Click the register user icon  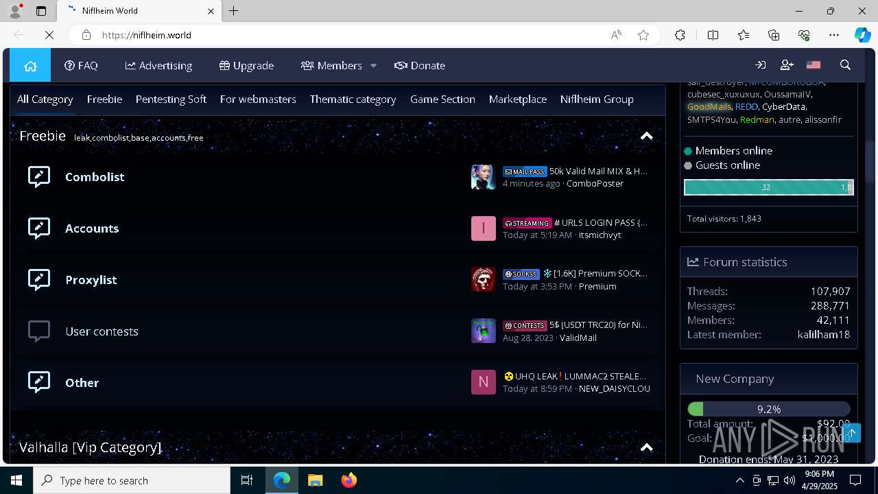pos(787,65)
